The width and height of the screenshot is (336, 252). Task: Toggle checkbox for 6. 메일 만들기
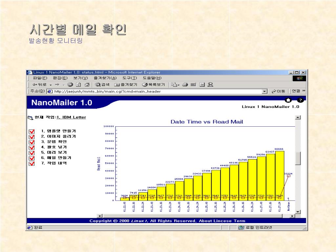point(32,158)
